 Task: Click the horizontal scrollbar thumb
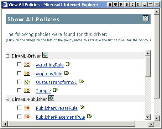[72, 124]
